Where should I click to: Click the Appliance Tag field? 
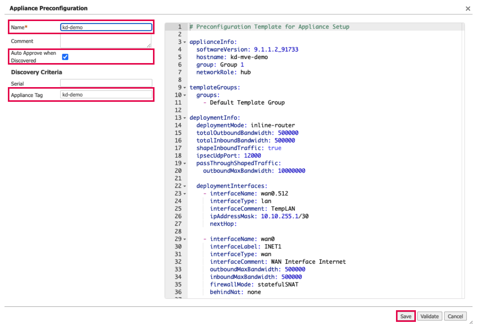[106, 95]
